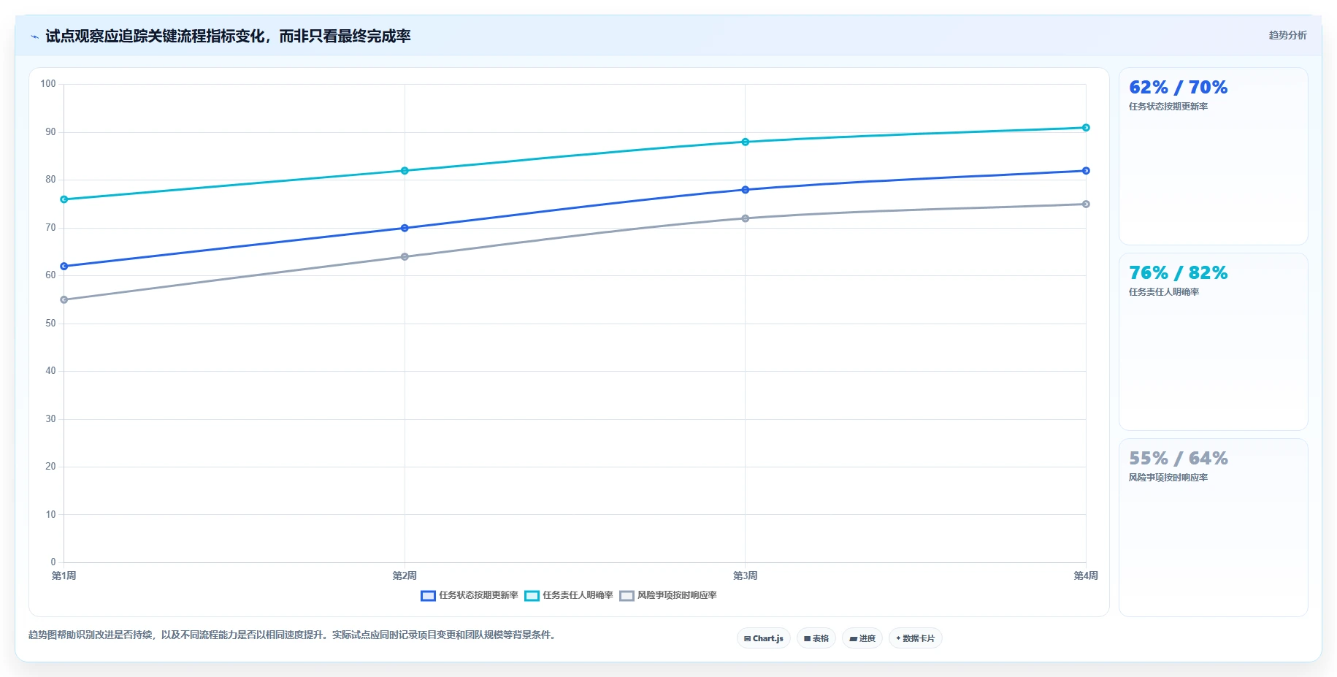Toggle the 风险事项按时响应率 legend color box
The width and height of the screenshot is (1337, 677).
click(x=627, y=596)
